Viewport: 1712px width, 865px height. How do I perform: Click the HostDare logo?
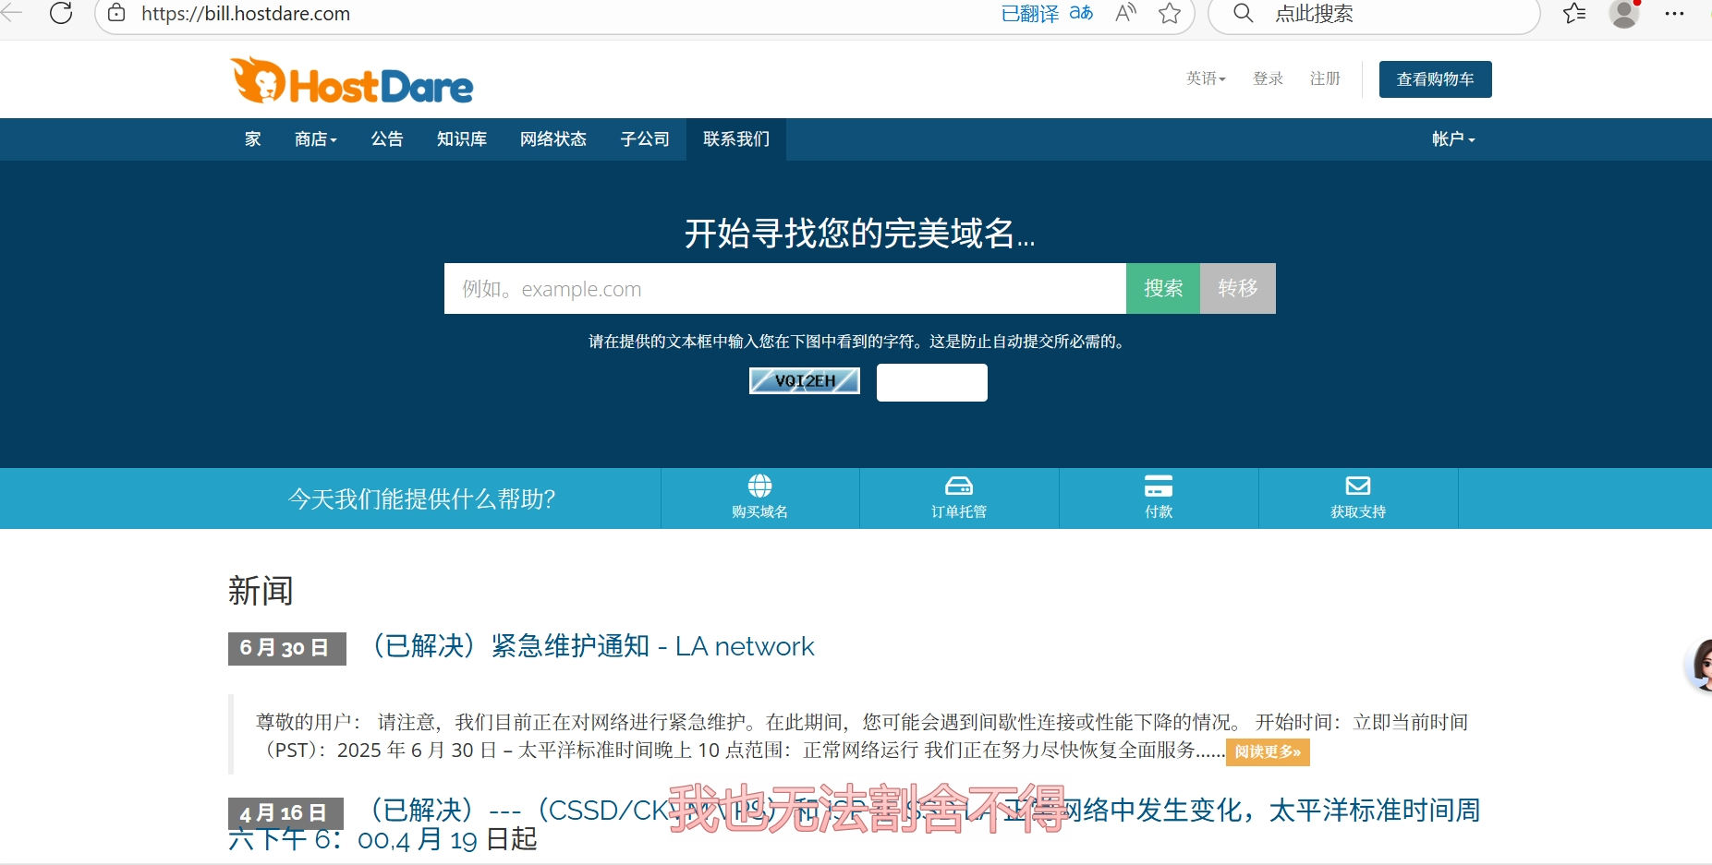pos(352,81)
